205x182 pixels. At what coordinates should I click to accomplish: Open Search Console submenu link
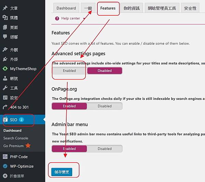pos(16,138)
